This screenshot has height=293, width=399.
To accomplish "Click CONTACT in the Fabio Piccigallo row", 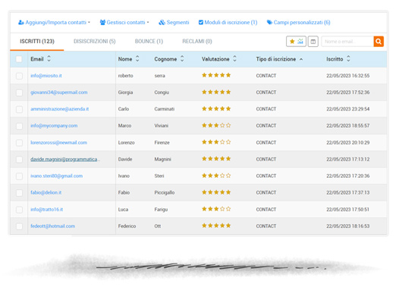I will click(x=266, y=192).
